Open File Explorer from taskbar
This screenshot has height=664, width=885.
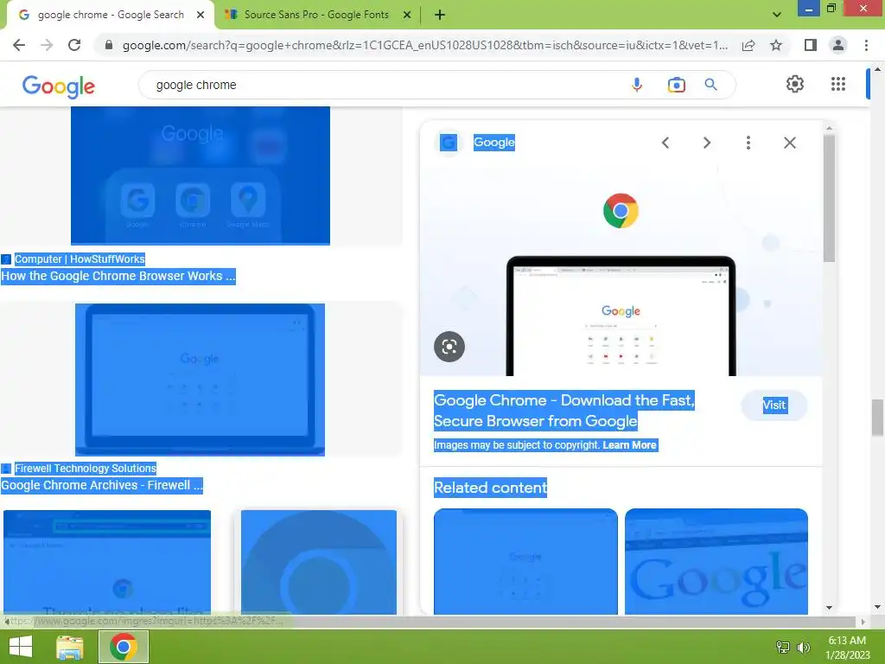pyautogui.click(x=70, y=647)
